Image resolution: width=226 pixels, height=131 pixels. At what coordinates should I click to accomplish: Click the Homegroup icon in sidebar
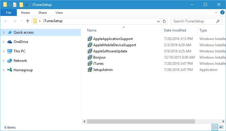(10, 70)
